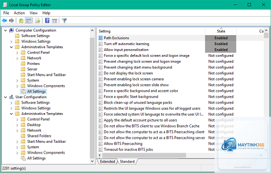Click the Local Group Policy Editor title icon
Screen dimensions: 271x173
[5, 5]
